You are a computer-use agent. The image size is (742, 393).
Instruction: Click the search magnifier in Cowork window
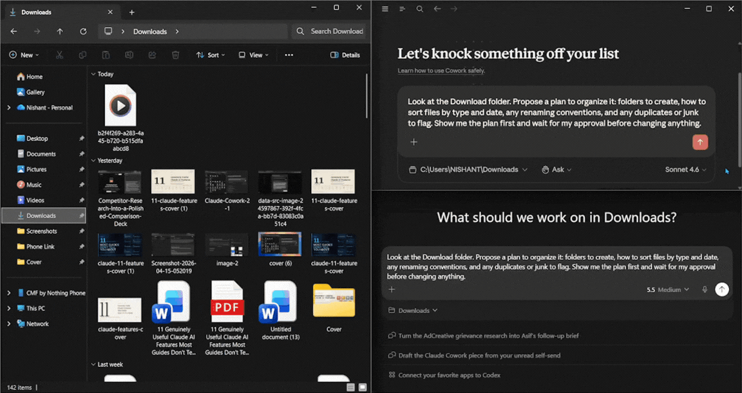pos(420,9)
